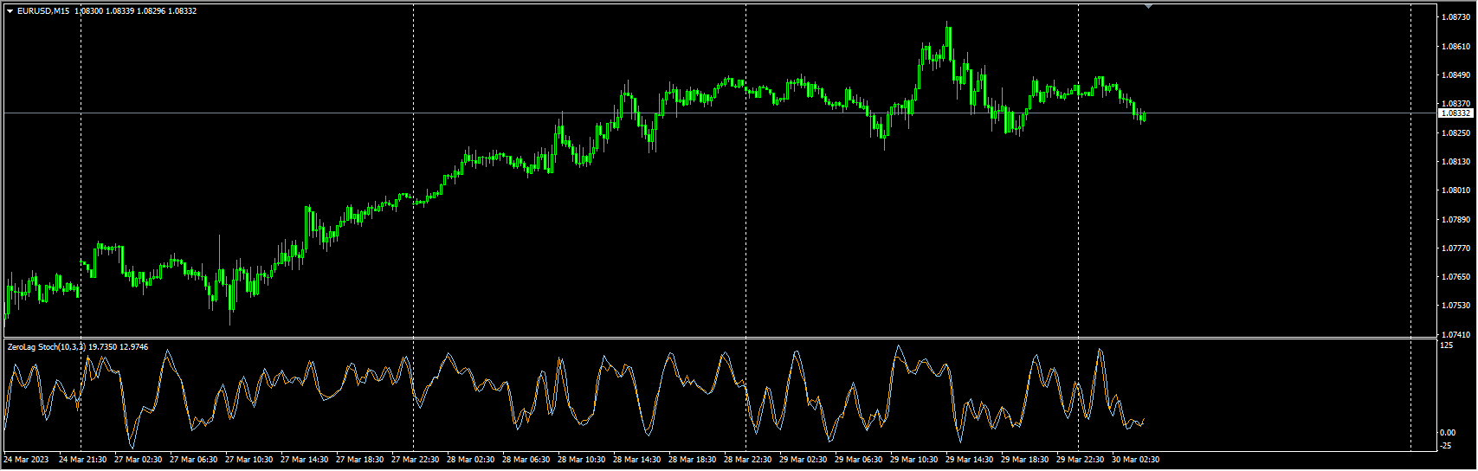1478x471 pixels.
Task: Click the 1.07410 price scale label
Action: coord(1455,334)
